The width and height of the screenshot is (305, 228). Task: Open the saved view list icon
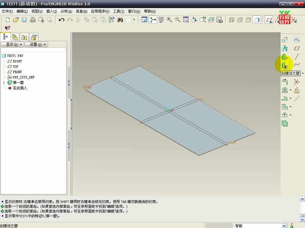point(203,20)
